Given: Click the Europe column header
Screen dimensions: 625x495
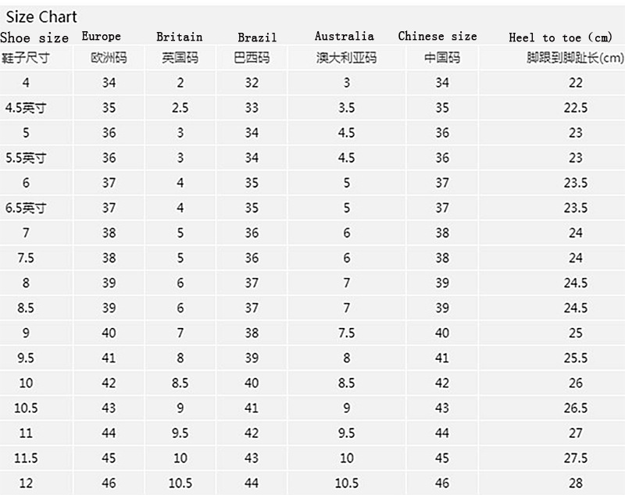Looking at the screenshot, I should (x=102, y=36).
